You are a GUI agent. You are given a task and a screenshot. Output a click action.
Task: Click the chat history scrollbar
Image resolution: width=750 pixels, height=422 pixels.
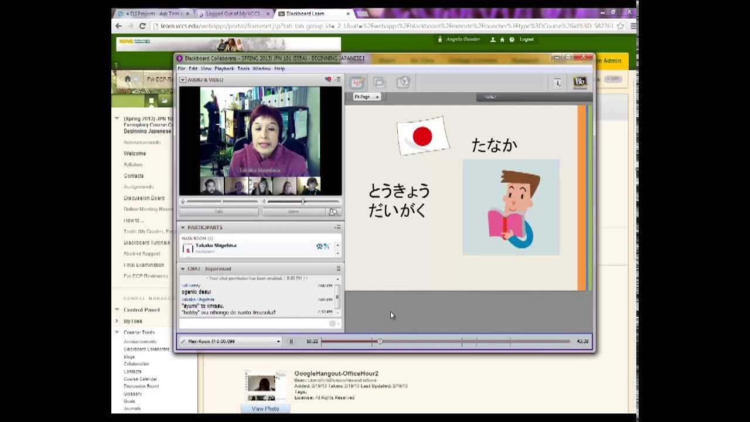(337, 296)
